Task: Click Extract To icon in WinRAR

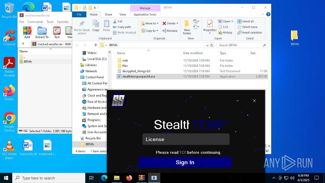Action: [42, 32]
